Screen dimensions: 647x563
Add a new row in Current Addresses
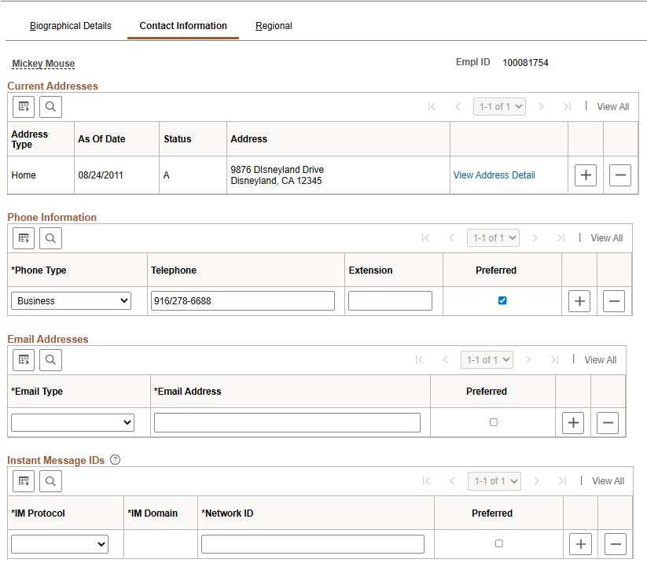pyautogui.click(x=585, y=175)
